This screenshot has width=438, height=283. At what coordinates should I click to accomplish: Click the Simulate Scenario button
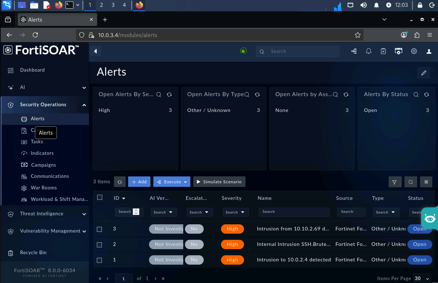(x=219, y=182)
